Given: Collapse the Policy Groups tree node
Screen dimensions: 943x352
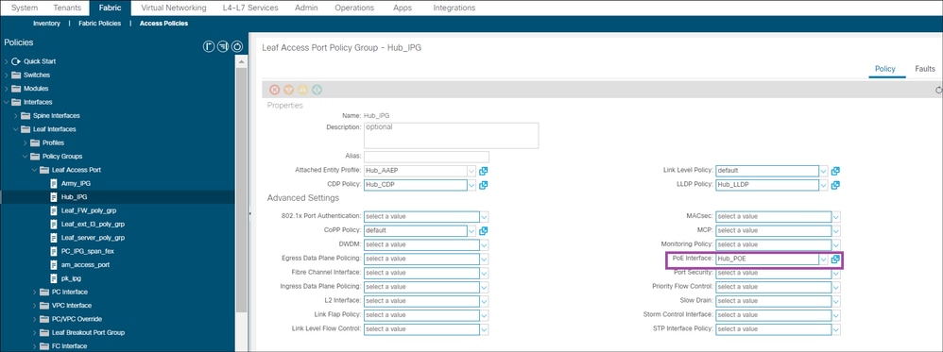Looking at the screenshot, I should pos(26,156).
